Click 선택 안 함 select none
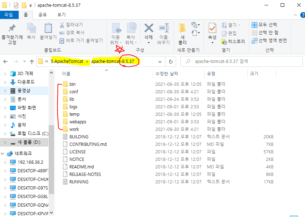 pyautogui.click(x=265, y=33)
